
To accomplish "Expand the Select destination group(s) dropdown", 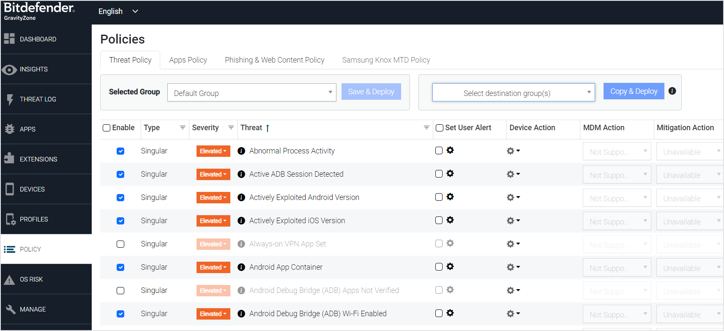I will point(513,93).
